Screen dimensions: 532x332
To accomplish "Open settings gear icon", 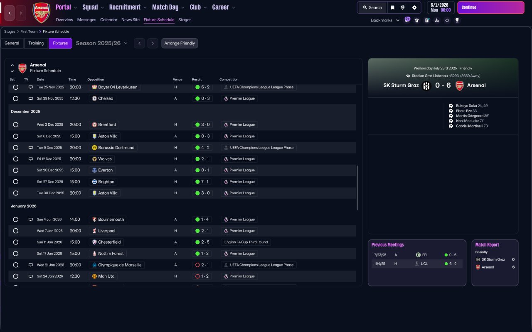I will click(x=414, y=7).
